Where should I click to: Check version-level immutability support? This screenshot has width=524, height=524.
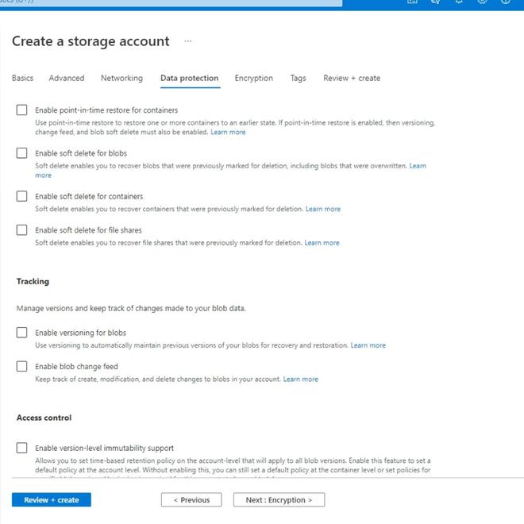tap(22, 448)
